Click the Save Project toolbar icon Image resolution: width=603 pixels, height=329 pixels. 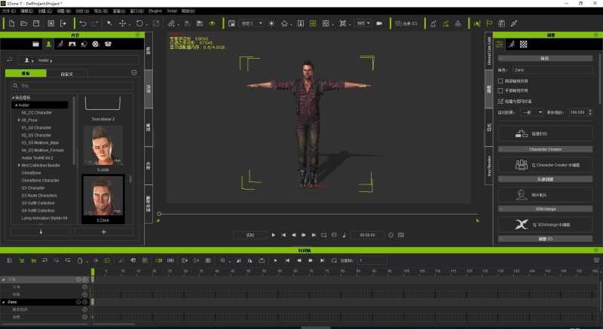pos(36,23)
